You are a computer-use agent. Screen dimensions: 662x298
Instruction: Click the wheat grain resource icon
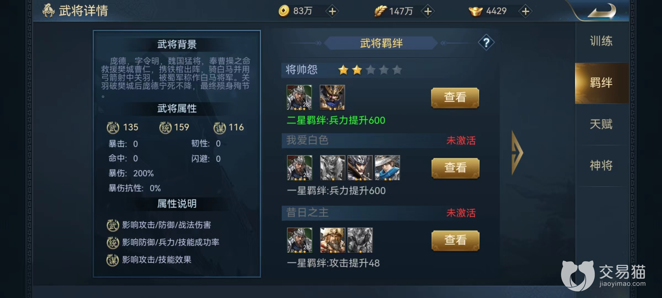[380, 11]
